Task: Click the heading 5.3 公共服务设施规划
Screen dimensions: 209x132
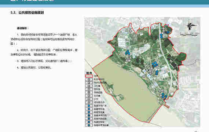Action: coord(27,12)
